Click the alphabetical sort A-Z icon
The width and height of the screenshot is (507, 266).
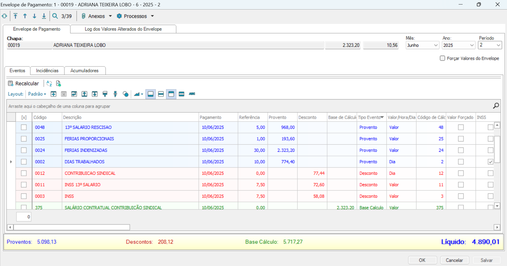tap(49, 83)
